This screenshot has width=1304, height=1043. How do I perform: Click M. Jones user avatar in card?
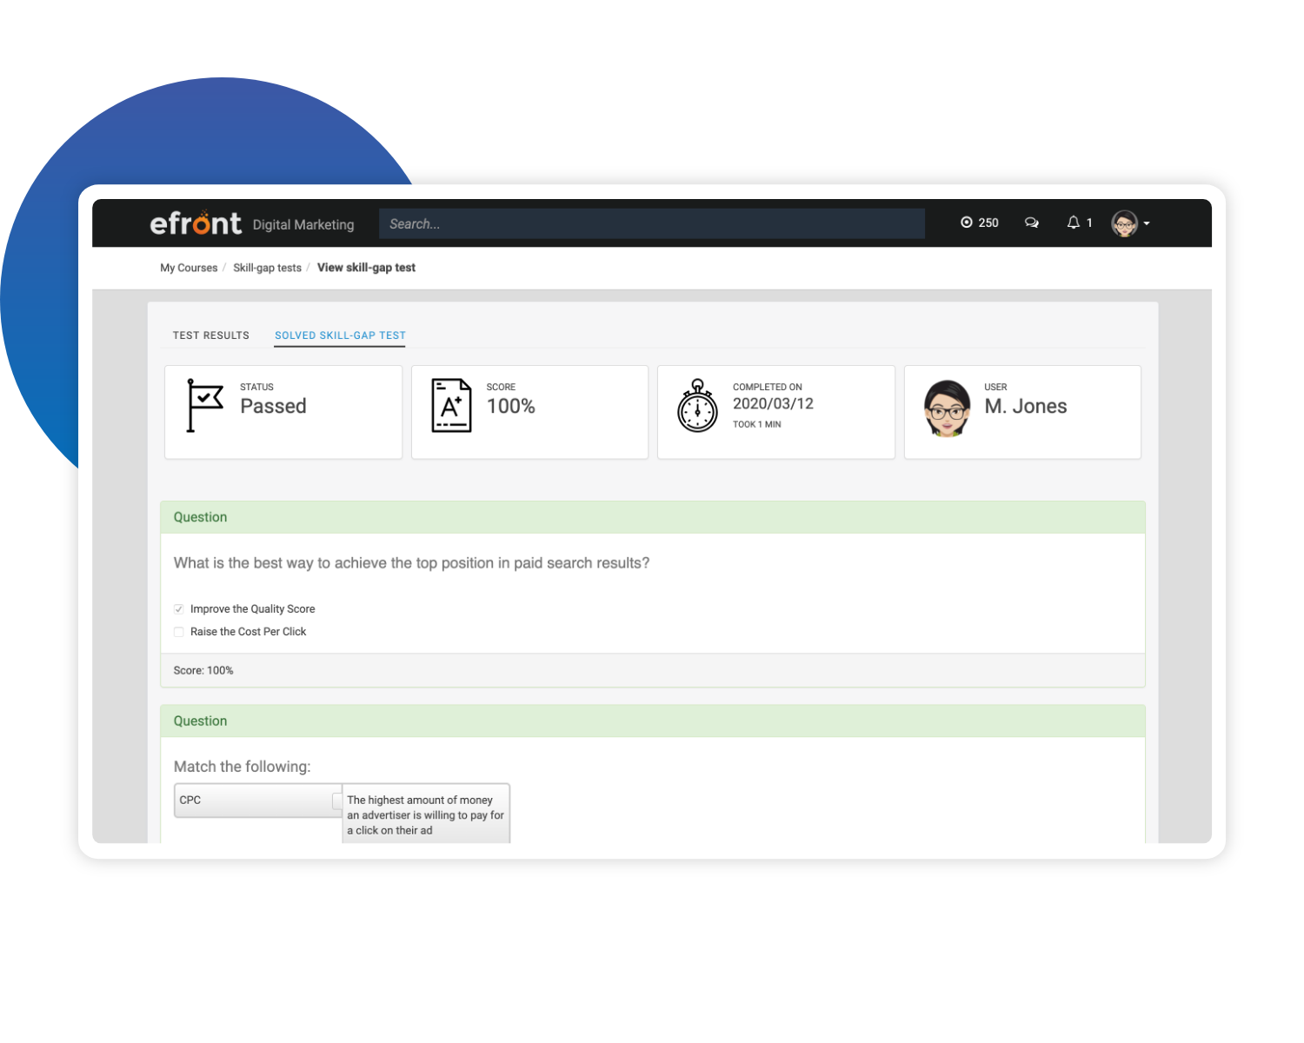click(x=947, y=408)
